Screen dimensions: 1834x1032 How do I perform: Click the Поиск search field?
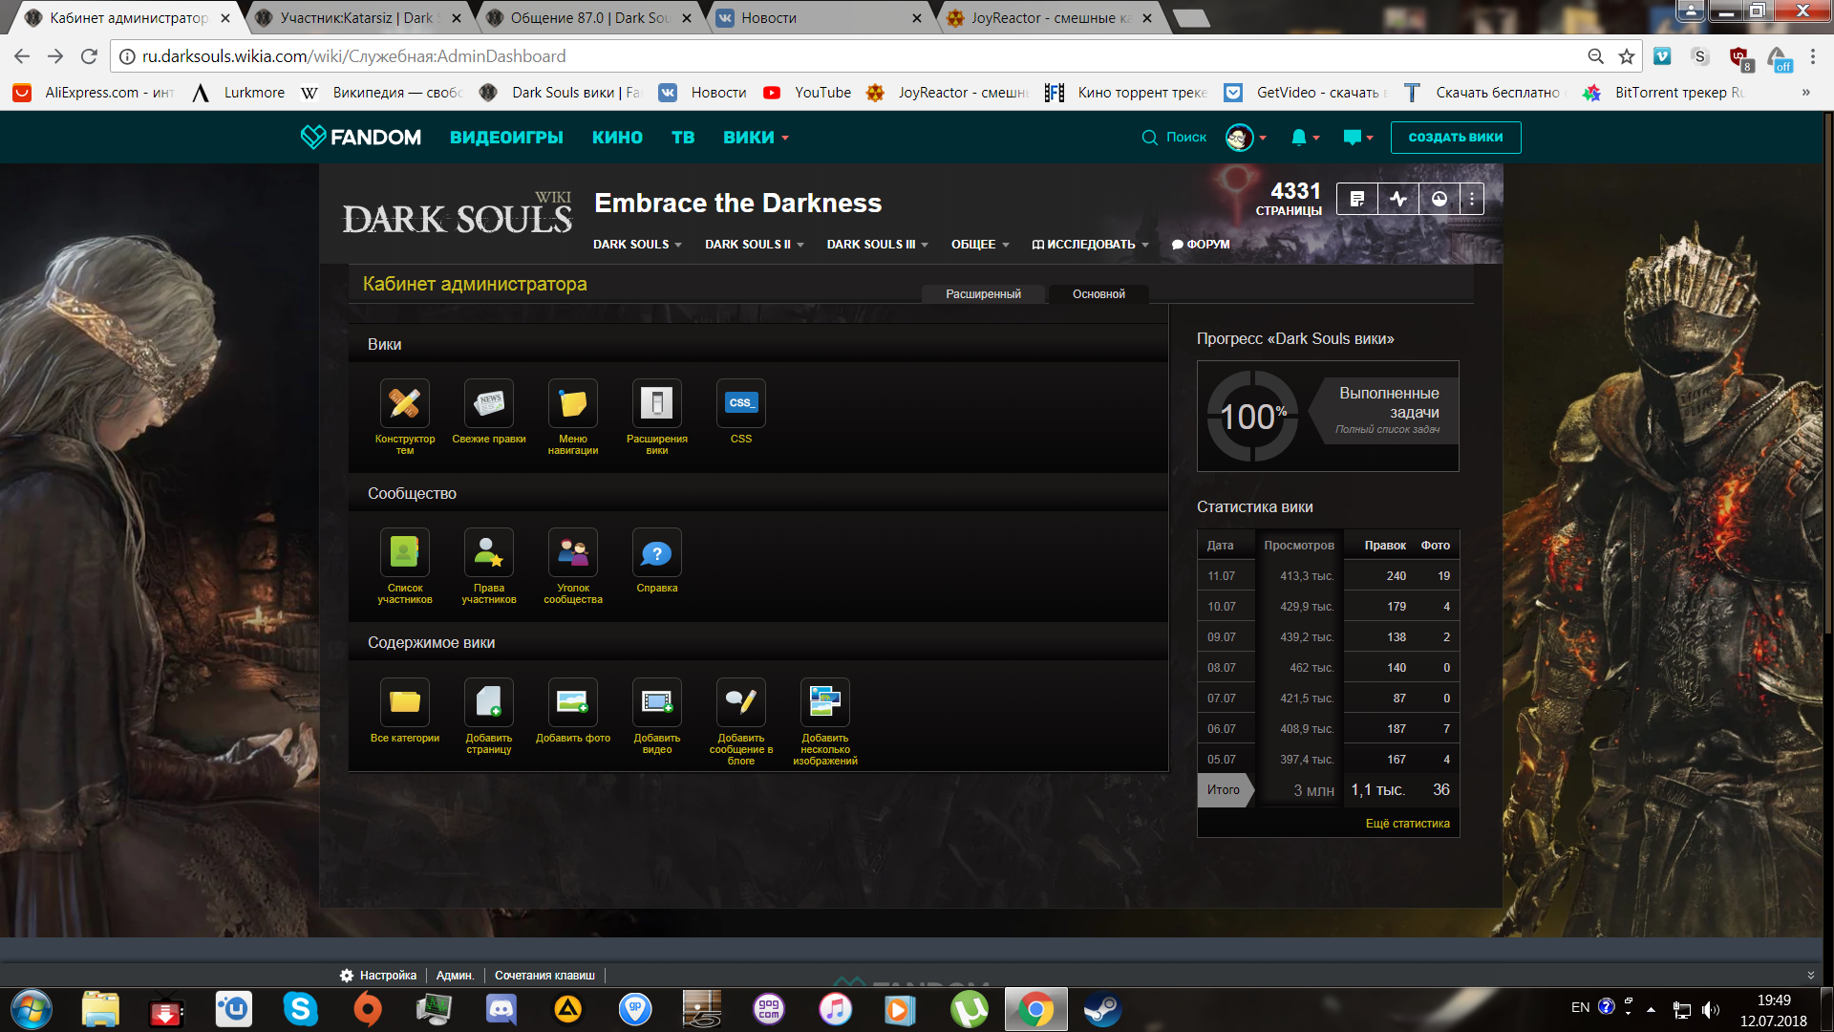tap(1175, 138)
